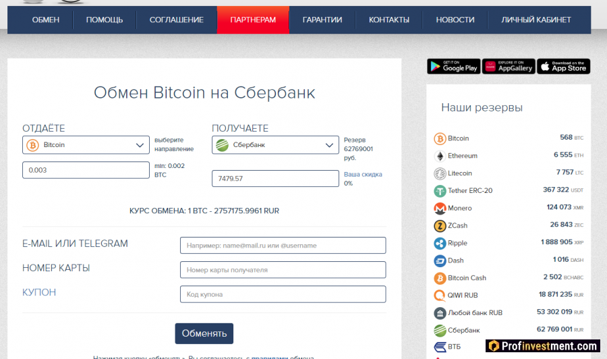The image size is (607, 359).
Task: Click the Tether ERC-20 icon in reserves
Action: tap(440, 190)
